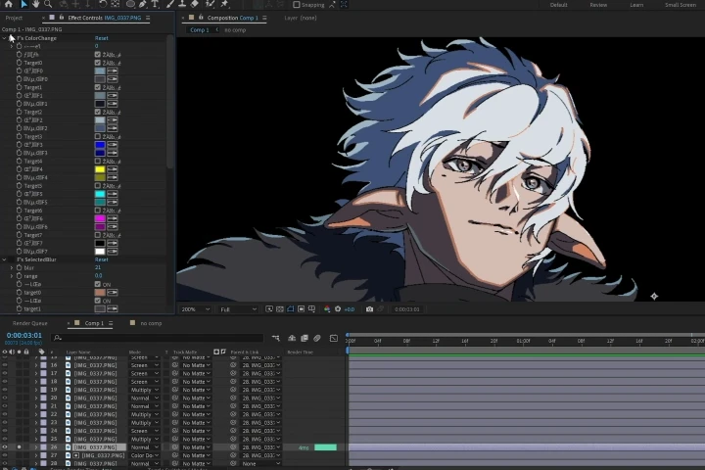Collapse the F's SelectedBlur effect
The height and width of the screenshot is (470, 705).
pyautogui.click(x=5, y=259)
